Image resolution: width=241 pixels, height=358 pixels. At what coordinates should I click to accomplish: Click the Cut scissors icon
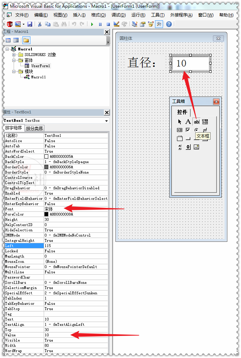(x=40, y=24)
